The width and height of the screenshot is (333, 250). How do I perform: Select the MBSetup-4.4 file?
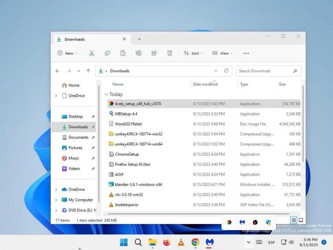point(204,114)
